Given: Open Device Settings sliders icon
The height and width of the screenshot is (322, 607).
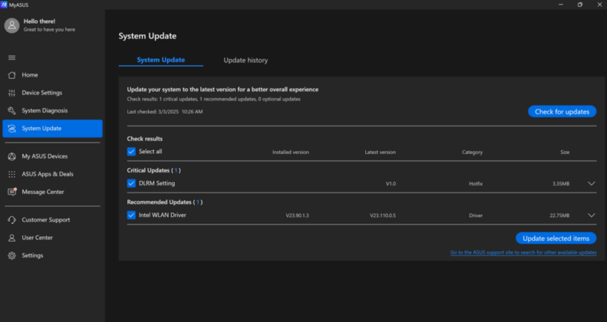Looking at the screenshot, I should (x=12, y=93).
